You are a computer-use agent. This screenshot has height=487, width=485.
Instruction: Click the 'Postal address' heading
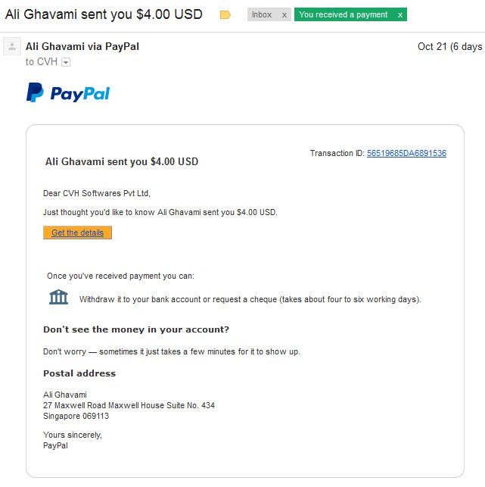tap(79, 373)
